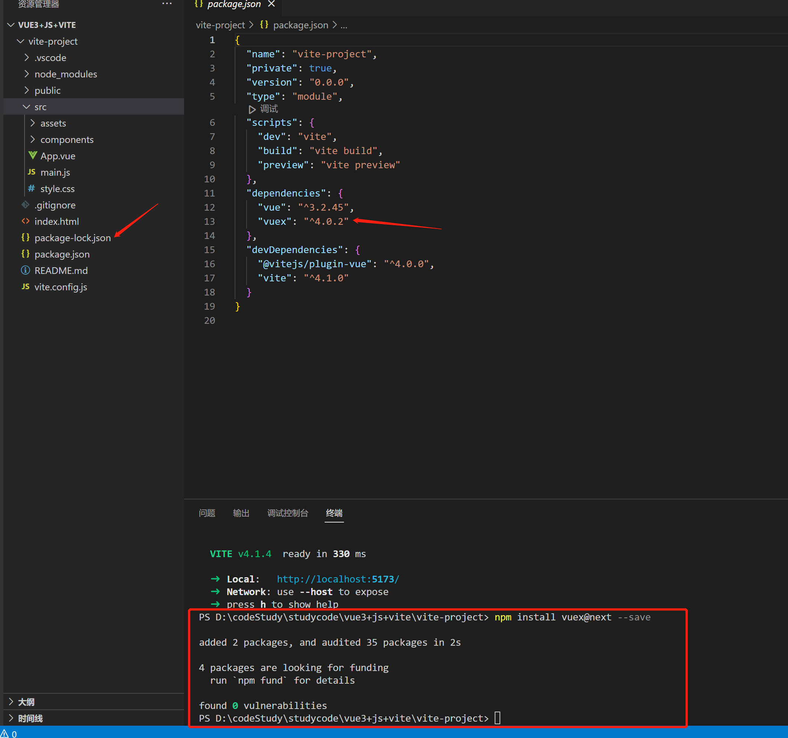The image size is (788, 738).
Task: Expand the 时间线 timeline section
Action: 30,718
